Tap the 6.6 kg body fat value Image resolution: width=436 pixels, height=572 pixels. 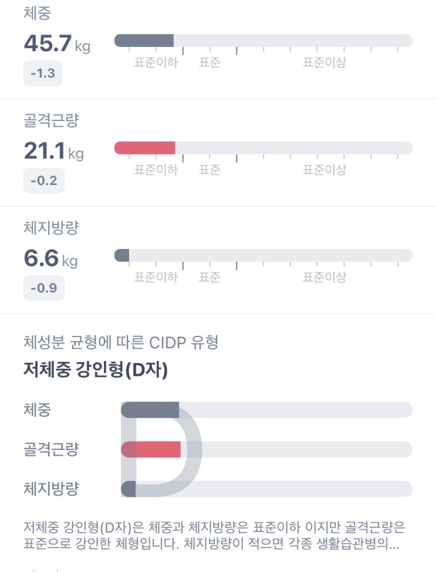(50, 258)
